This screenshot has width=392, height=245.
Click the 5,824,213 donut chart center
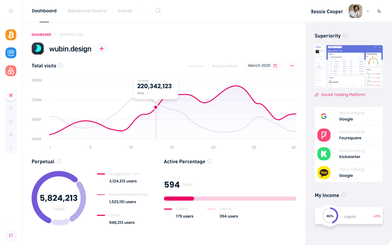(x=59, y=198)
